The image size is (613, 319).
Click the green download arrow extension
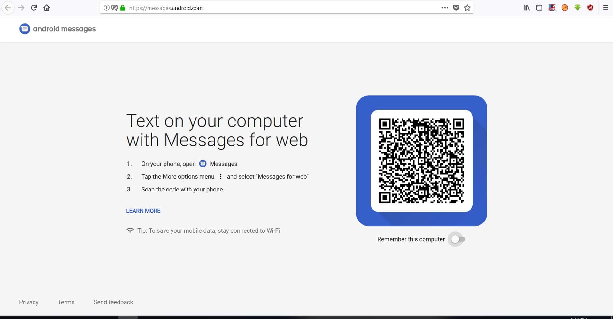tap(578, 8)
